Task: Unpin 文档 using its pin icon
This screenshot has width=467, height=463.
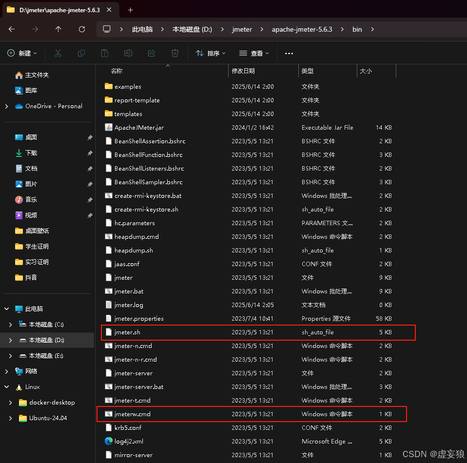Action: click(x=90, y=169)
